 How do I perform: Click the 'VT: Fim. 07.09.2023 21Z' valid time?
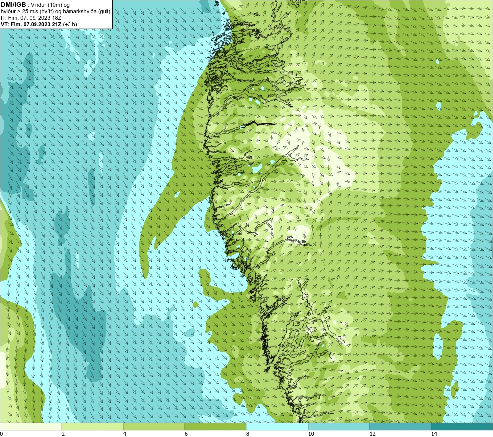click(x=31, y=24)
